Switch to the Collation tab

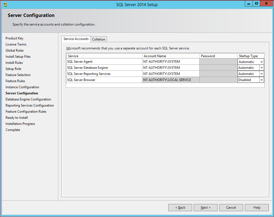(x=99, y=39)
